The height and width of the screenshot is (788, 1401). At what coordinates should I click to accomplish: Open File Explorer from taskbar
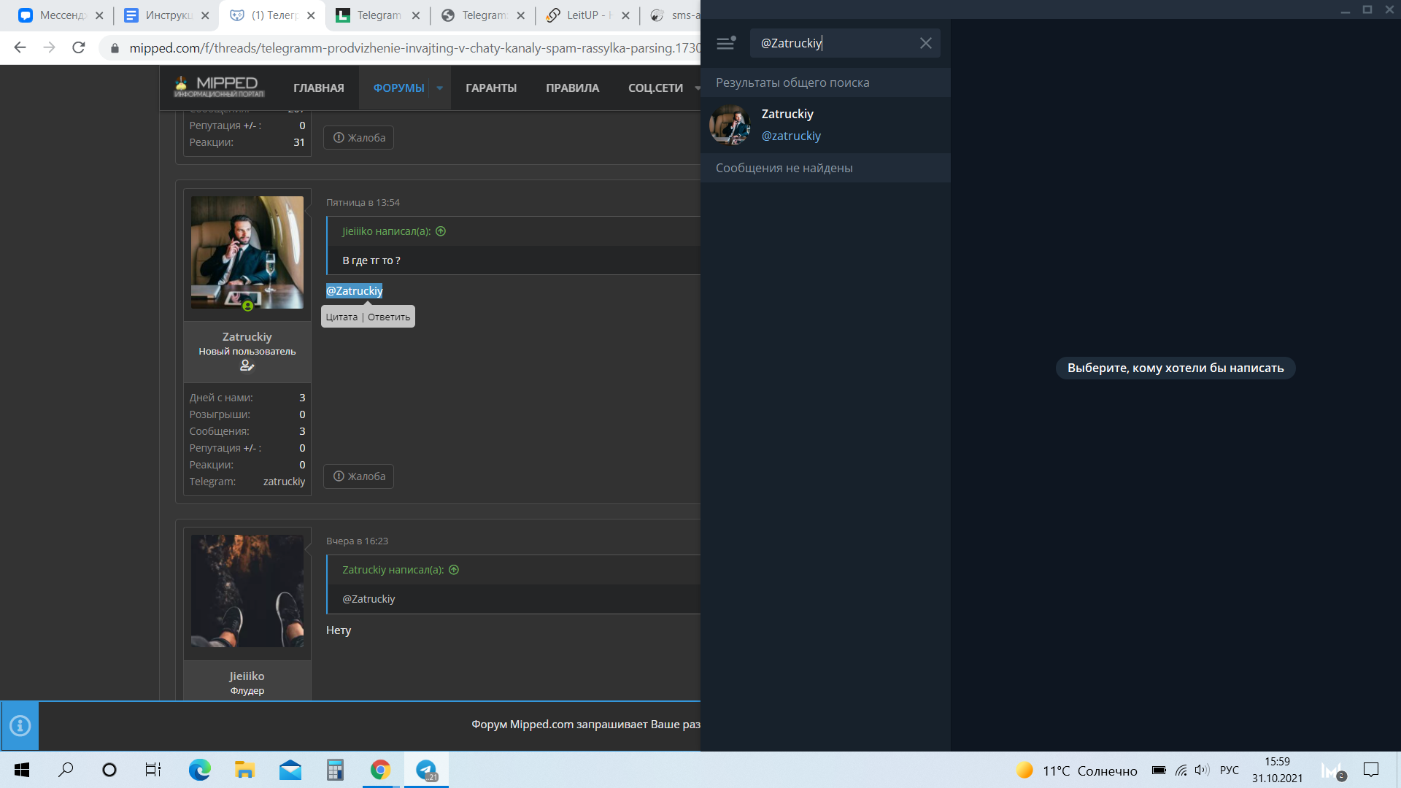pyautogui.click(x=244, y=770)
